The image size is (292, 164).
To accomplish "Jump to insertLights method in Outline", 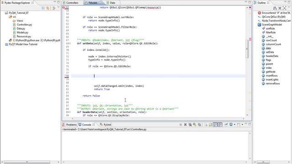I will [x=272, y=80].
